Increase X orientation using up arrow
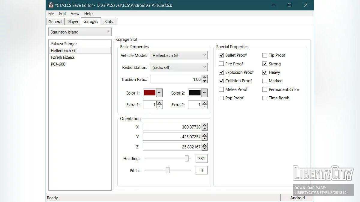The image size is (360, 202). pos(205,125)
